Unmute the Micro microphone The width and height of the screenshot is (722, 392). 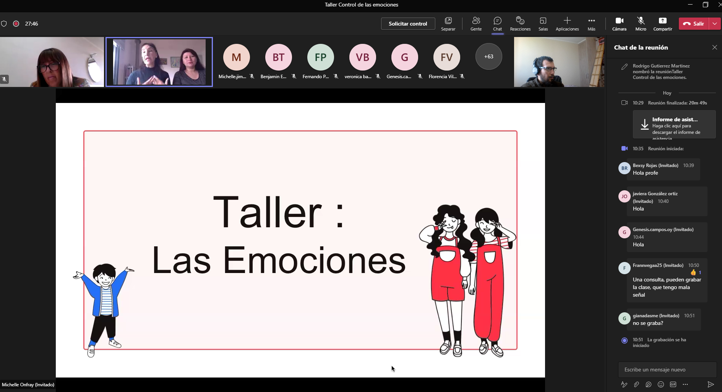coord(641,24)
